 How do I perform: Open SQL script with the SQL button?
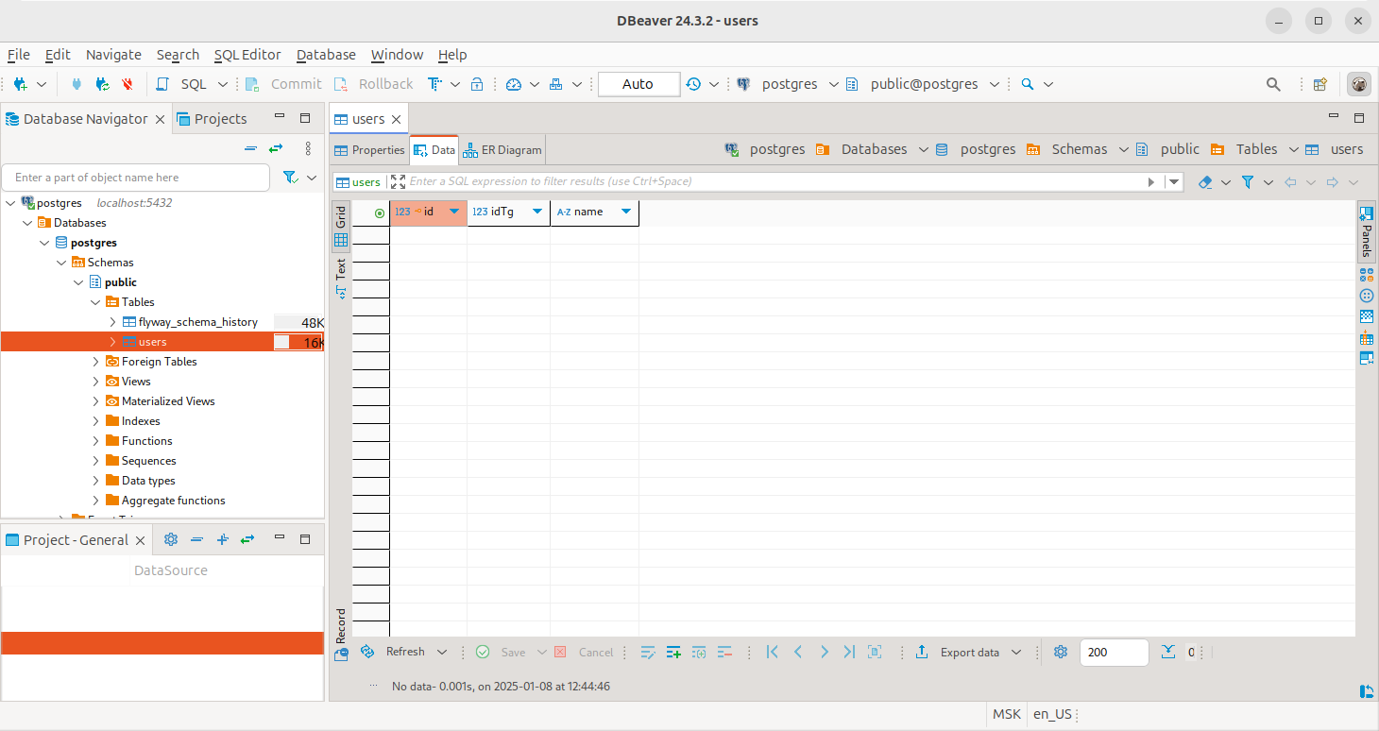point(182,84)
